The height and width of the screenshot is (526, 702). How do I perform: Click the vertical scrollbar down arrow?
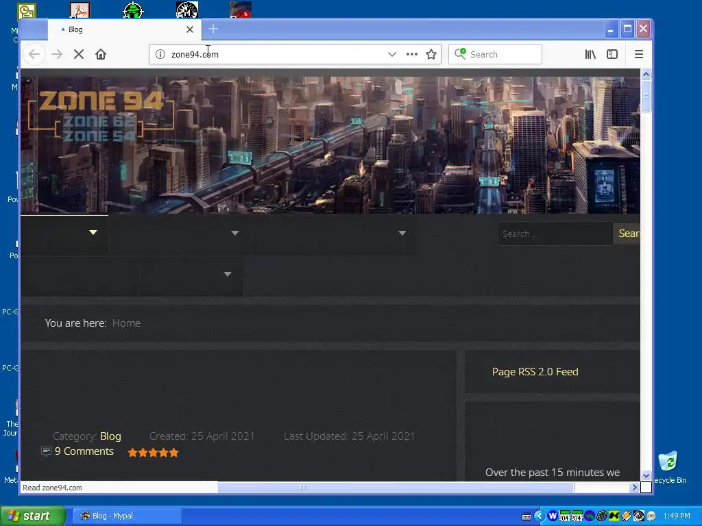(x=646, y=476)
